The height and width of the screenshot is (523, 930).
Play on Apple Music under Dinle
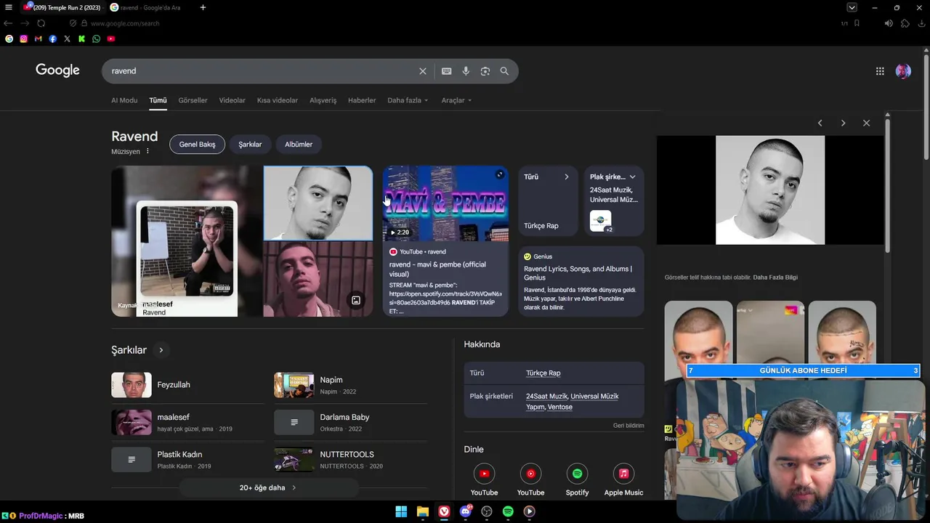pos(623,480)
